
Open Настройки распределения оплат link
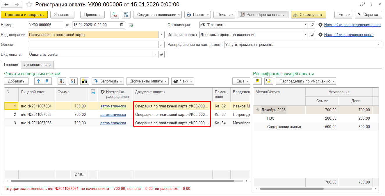[352, 25]
